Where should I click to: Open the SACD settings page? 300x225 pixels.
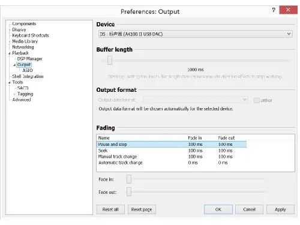23,88
